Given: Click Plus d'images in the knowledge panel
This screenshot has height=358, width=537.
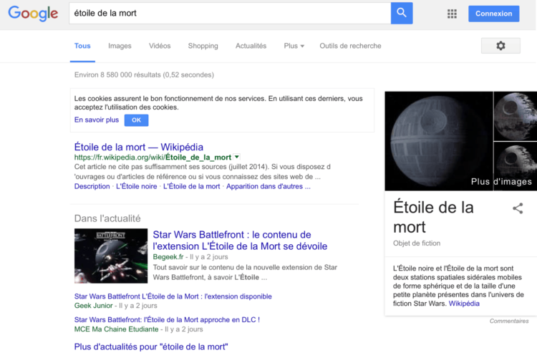Looking at the screenshot, I should 501,182.
